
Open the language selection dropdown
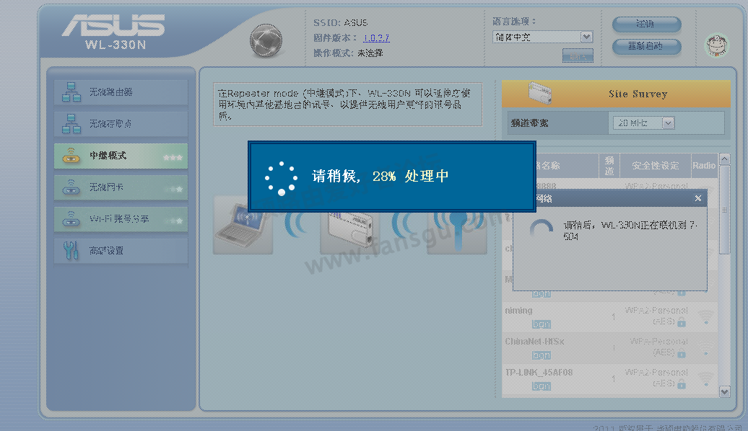click(542, 37)
